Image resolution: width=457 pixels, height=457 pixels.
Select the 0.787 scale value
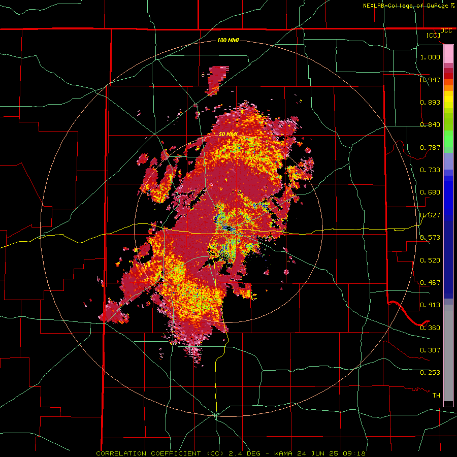(430, 147)
